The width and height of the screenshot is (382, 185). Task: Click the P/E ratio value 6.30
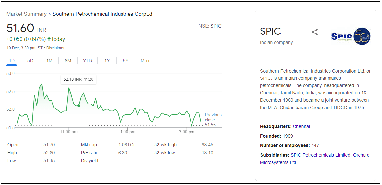(x=123, y=153)
